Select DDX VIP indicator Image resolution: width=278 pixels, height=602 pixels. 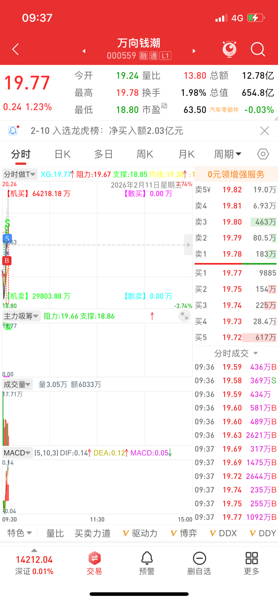click(x=223, y=533)
